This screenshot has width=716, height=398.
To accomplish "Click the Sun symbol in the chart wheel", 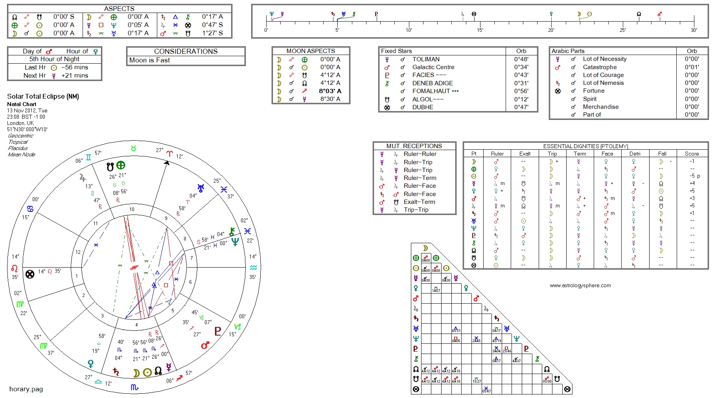I will coord(147,372).
